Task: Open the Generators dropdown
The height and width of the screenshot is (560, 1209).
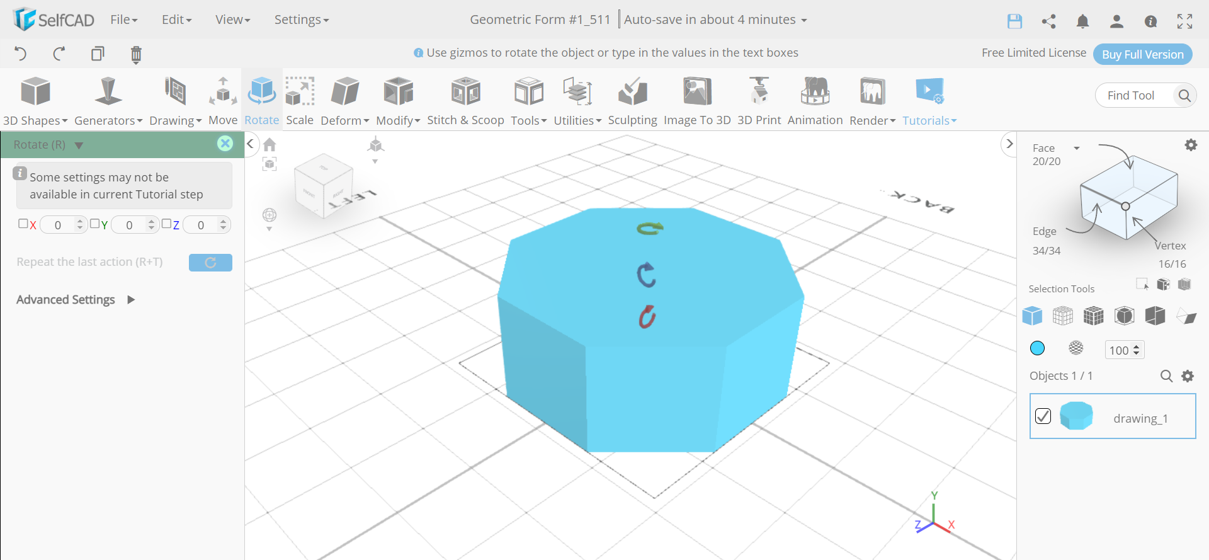Action: point(108,101)
